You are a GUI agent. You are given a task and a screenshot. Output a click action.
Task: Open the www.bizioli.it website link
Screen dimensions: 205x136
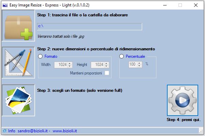click(65, 131)
